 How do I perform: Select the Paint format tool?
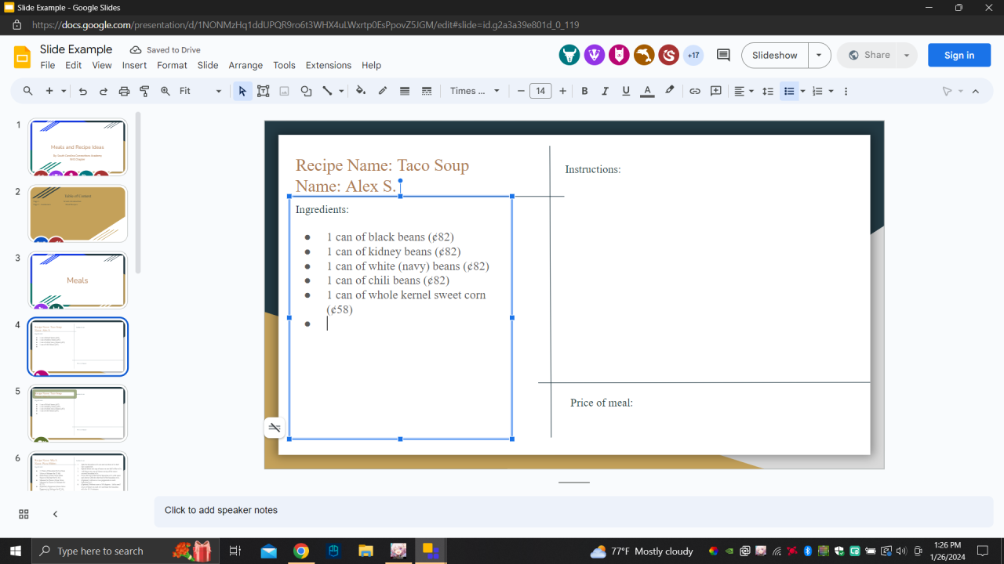pos(144,91)
